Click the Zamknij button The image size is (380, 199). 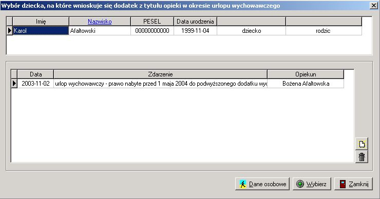click(x=353, y=184)
